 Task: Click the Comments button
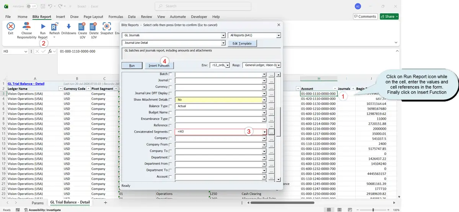coord(365,16)
